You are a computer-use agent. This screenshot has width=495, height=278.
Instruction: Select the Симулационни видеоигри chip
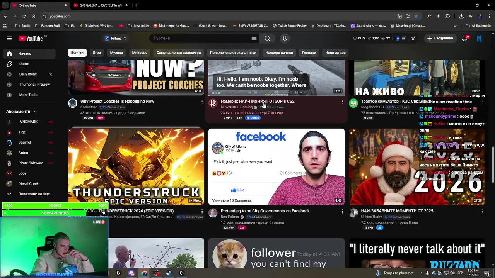pyautogui.click(x=179, y=53)
